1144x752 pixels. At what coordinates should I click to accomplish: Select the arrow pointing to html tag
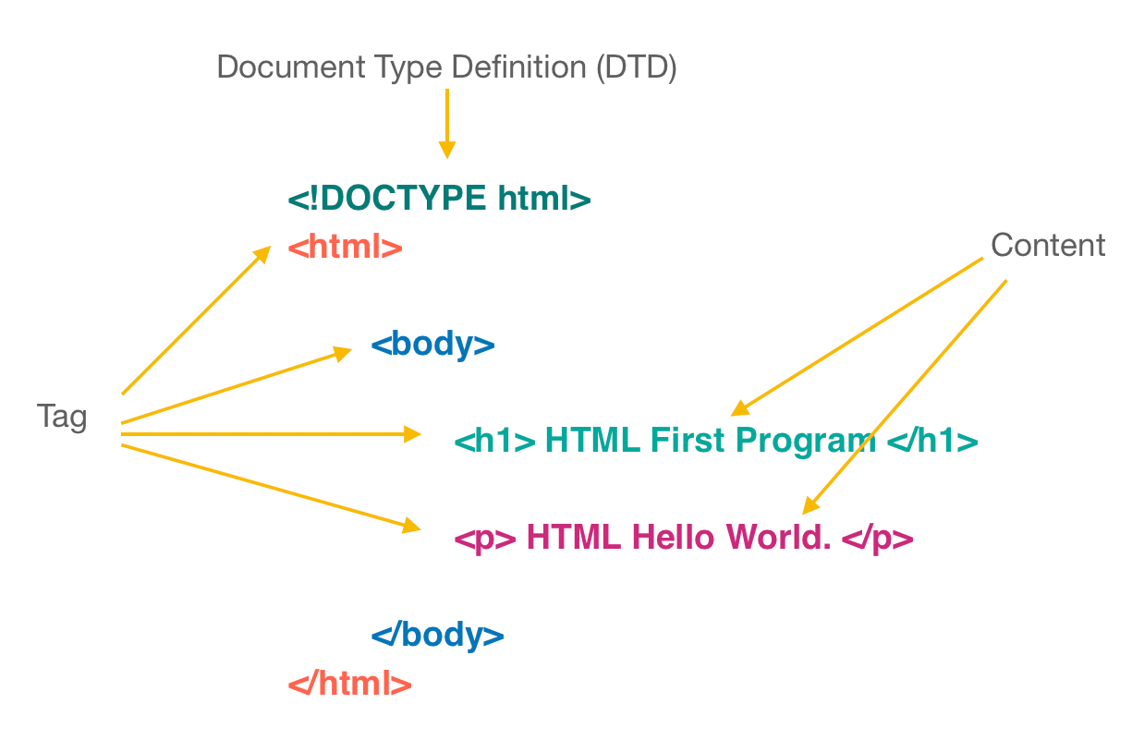(x=194, y=319)
